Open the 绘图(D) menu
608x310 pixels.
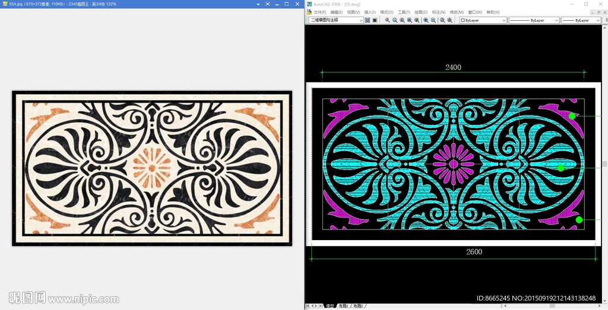point(420,12)
